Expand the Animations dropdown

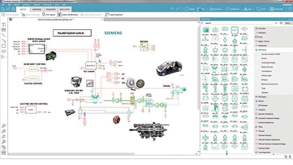224,9
